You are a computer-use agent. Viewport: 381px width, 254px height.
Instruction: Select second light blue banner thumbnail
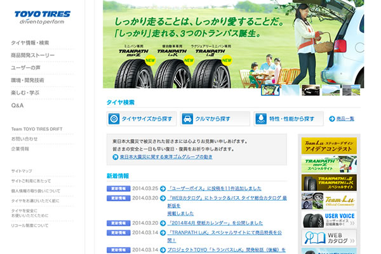click(291, 90)
